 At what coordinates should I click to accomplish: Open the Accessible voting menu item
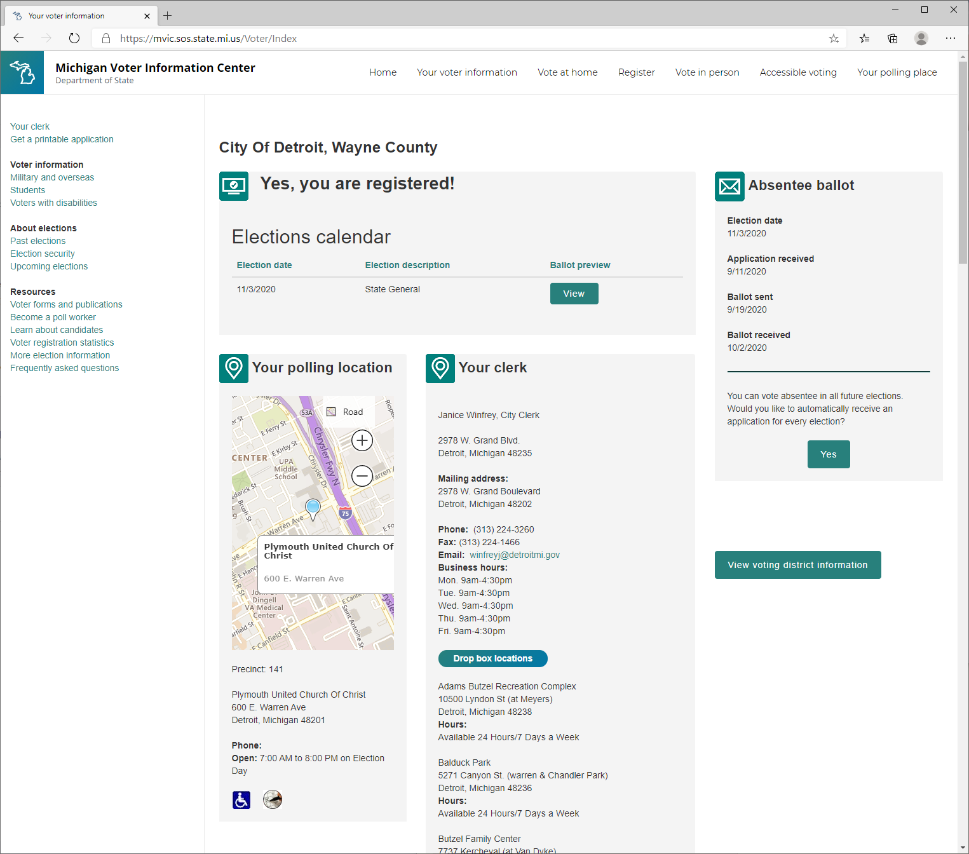pyautogui.click(x=798, y=72)
